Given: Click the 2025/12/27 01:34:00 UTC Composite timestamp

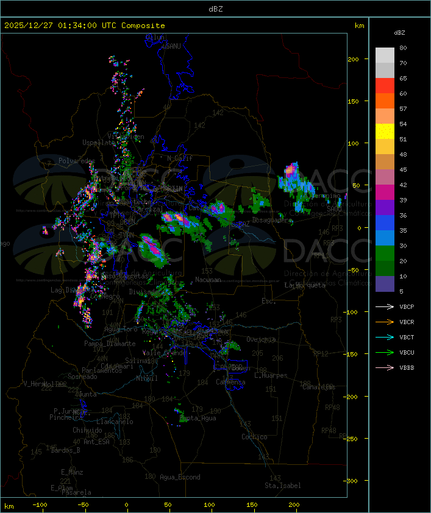Looking at the screenshot, I should (x=85, y=26).
